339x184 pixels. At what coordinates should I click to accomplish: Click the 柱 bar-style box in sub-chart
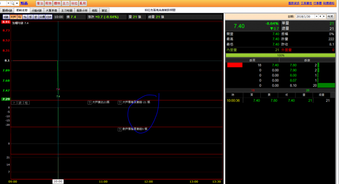point(26,103)
